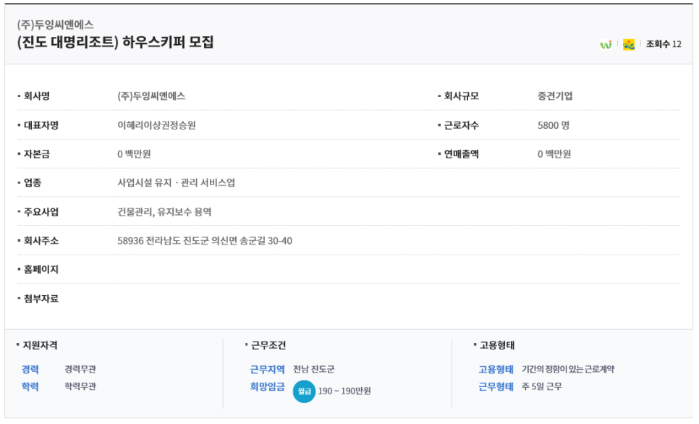Click the yellow regional logo icon
Screen dimensions: 699x424
[629, 44]
